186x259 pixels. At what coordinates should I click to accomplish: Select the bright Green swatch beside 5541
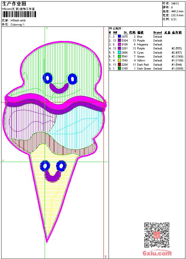tap(119, 57)
